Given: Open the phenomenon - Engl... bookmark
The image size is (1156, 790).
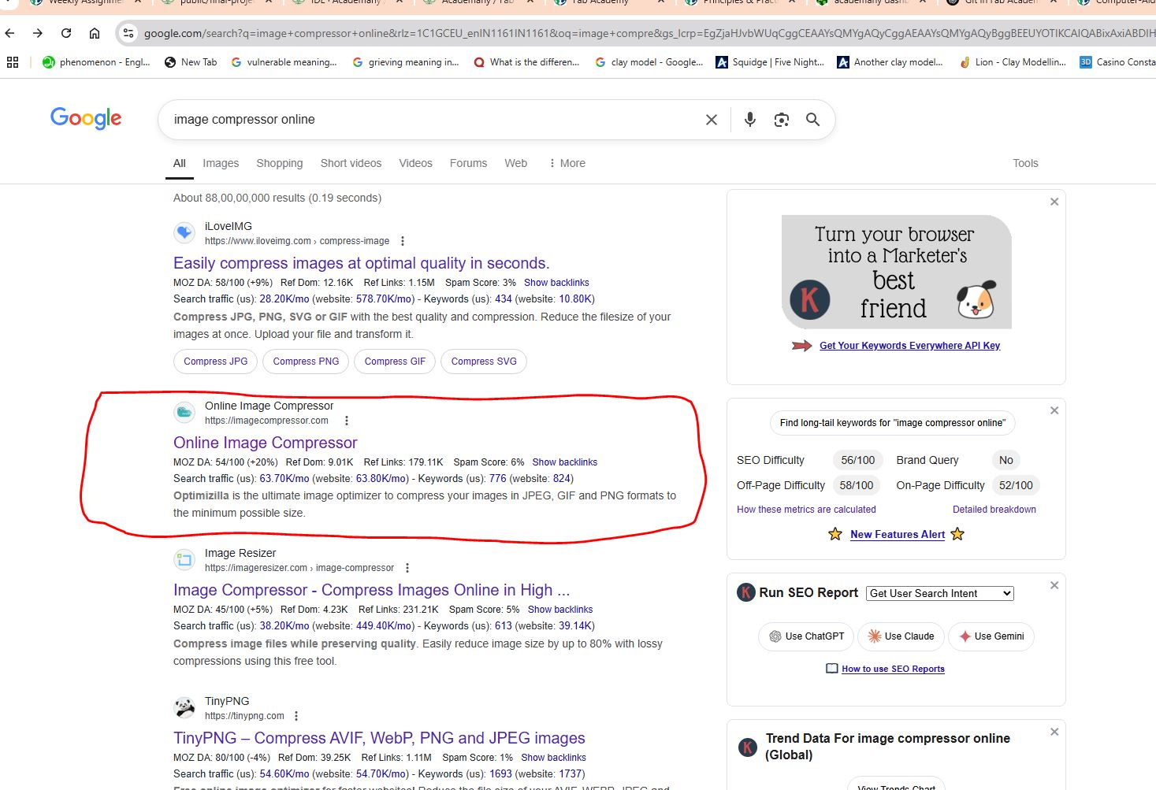Looking at the screenshot, I should click(x=96, y=62).
